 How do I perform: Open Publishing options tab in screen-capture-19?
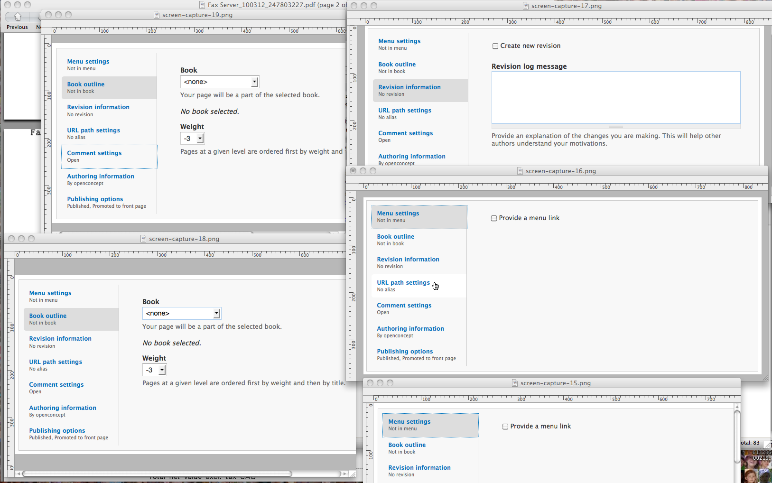(109, 203)
